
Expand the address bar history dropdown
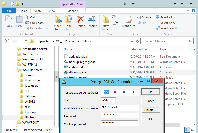click(132, 41)
